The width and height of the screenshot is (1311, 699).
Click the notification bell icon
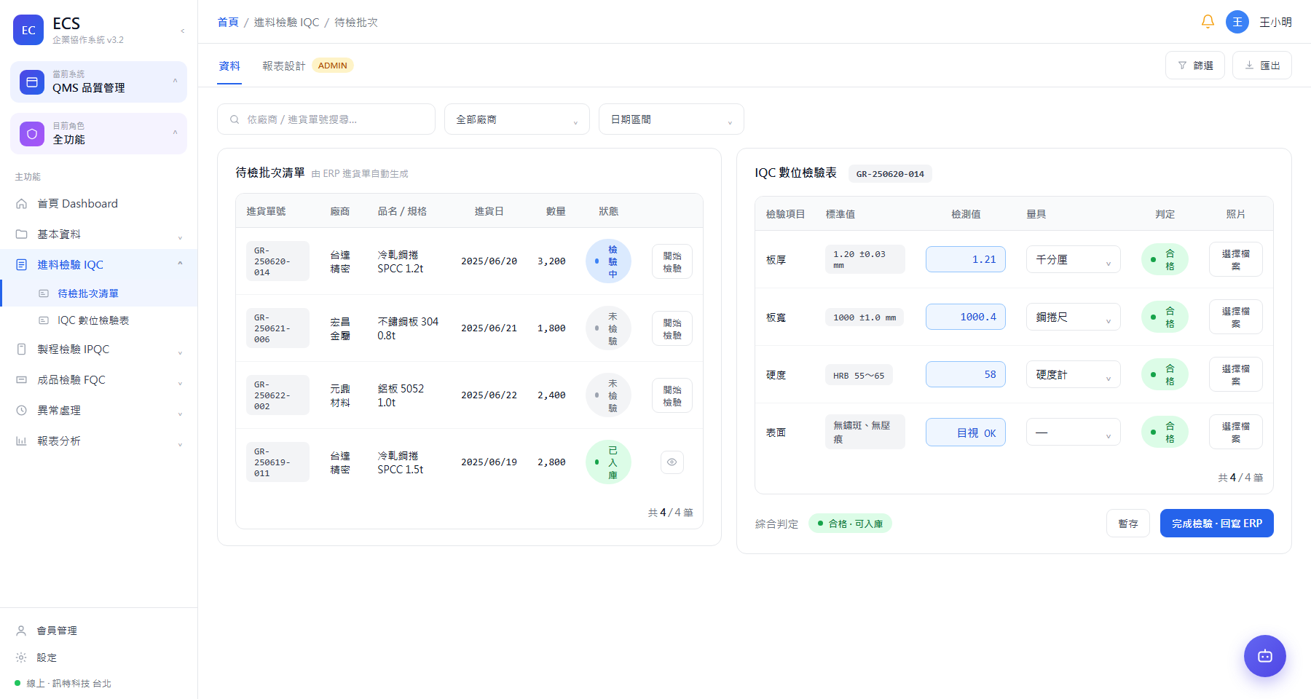click(1208, 22)
